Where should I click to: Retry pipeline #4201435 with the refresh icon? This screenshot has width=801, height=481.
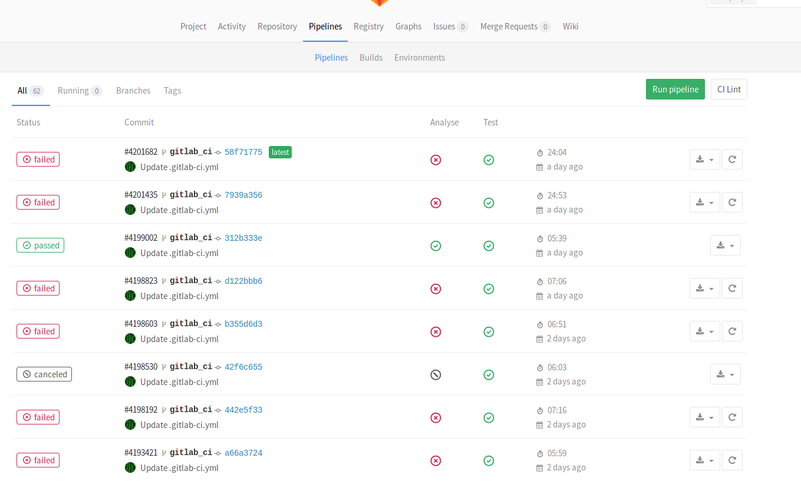732,202
